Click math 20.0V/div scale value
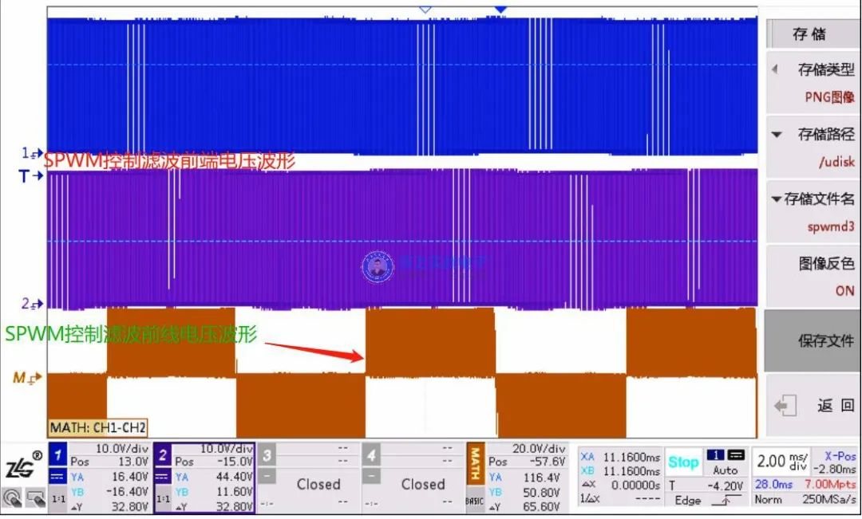 coord(539,449)
